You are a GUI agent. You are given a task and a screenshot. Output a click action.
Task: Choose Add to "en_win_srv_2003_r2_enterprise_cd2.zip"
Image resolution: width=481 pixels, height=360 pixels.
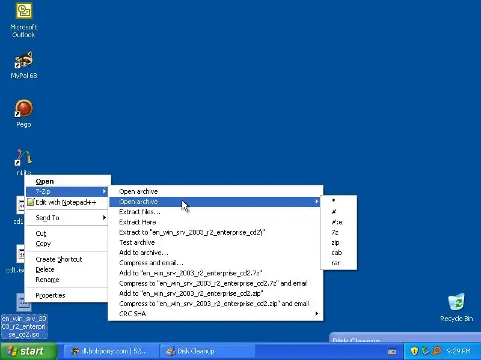tap(215, 293)
